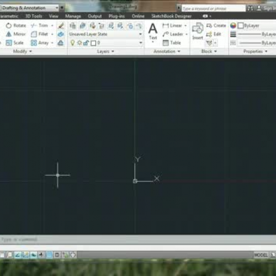Toggle layer 0 freeze sun icon
This screenshot has height=276, width=276.
click(79, 43)
